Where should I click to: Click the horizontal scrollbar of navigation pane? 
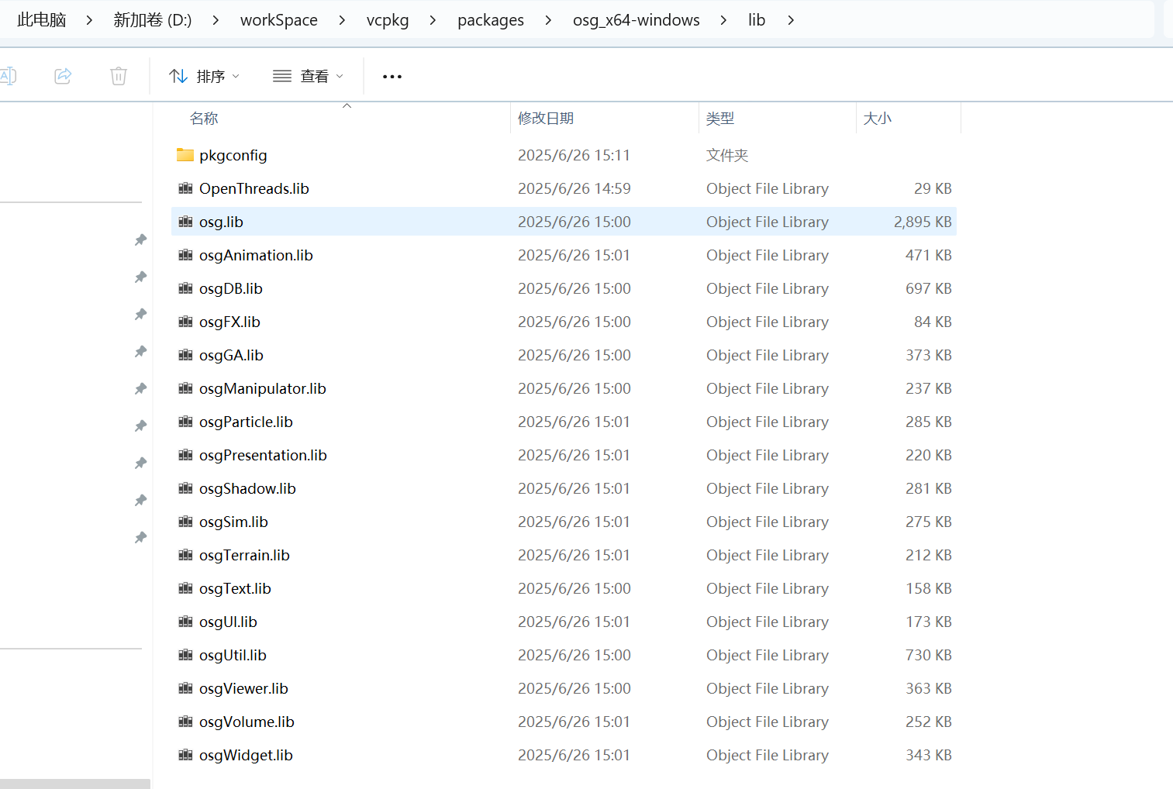(75, 784)
